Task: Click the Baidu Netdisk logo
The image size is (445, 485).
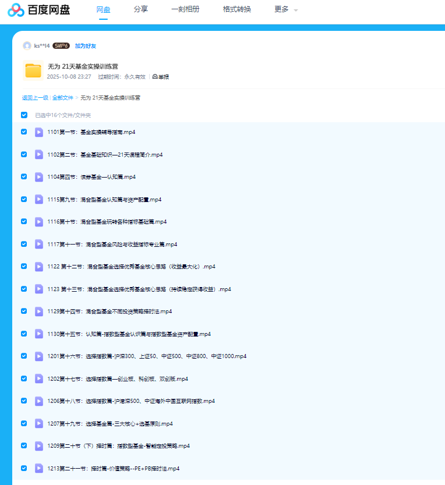Action: point(39,10)
